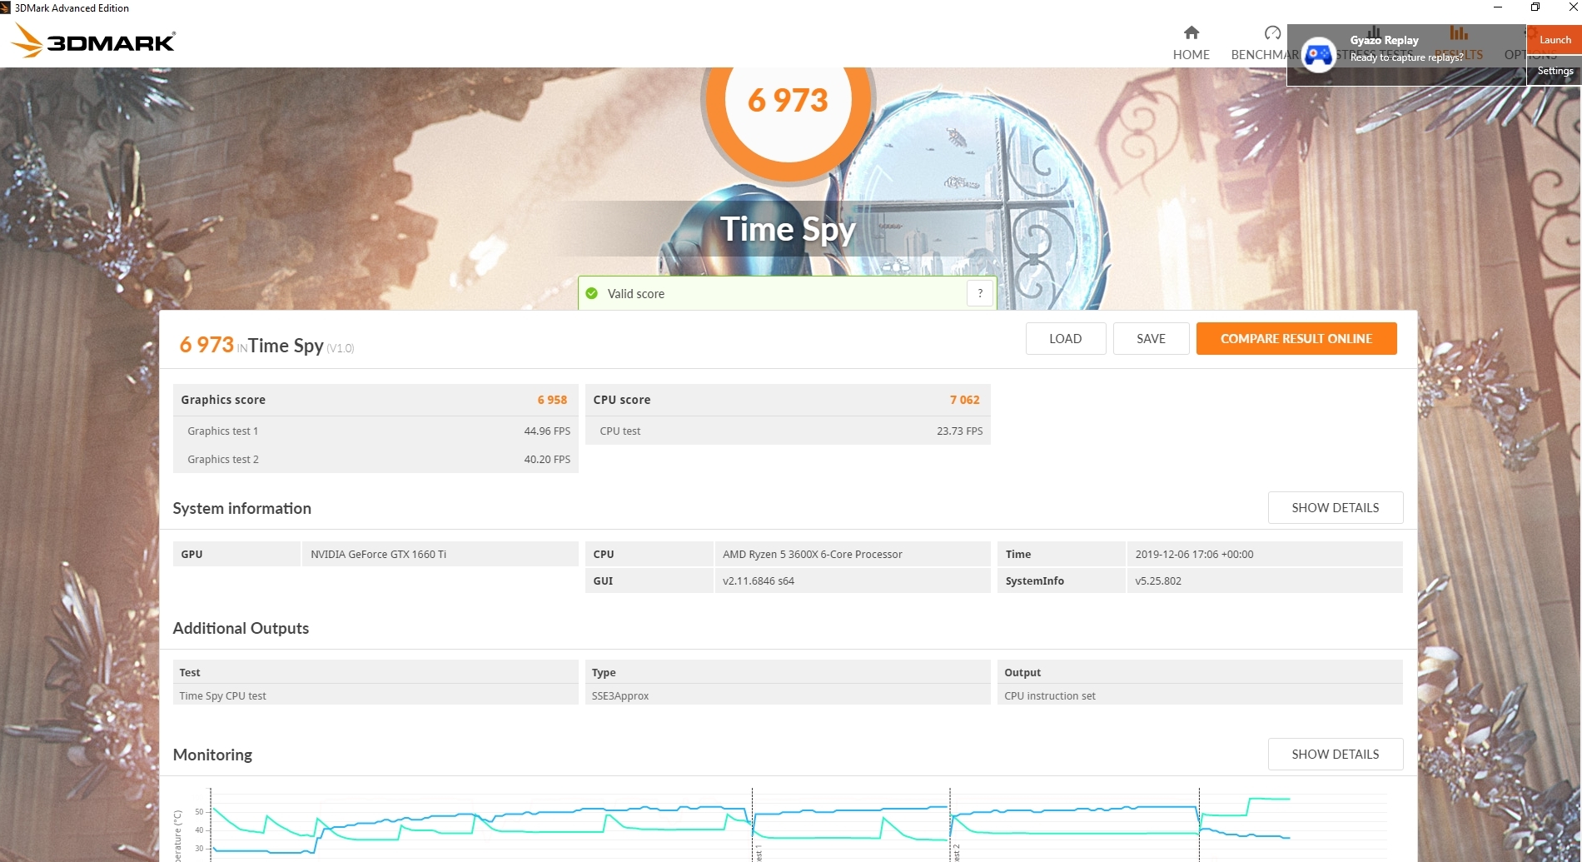The height and width of the screenshot is (862, 1582).
Task: Click the 'Graphics test 1' row label
Action: 223,431
